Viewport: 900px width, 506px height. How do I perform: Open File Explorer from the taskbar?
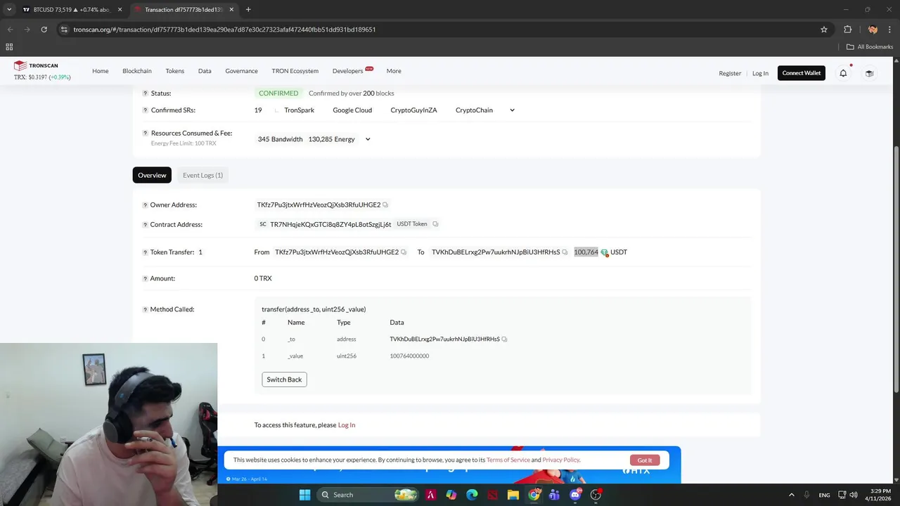[513, 495]
